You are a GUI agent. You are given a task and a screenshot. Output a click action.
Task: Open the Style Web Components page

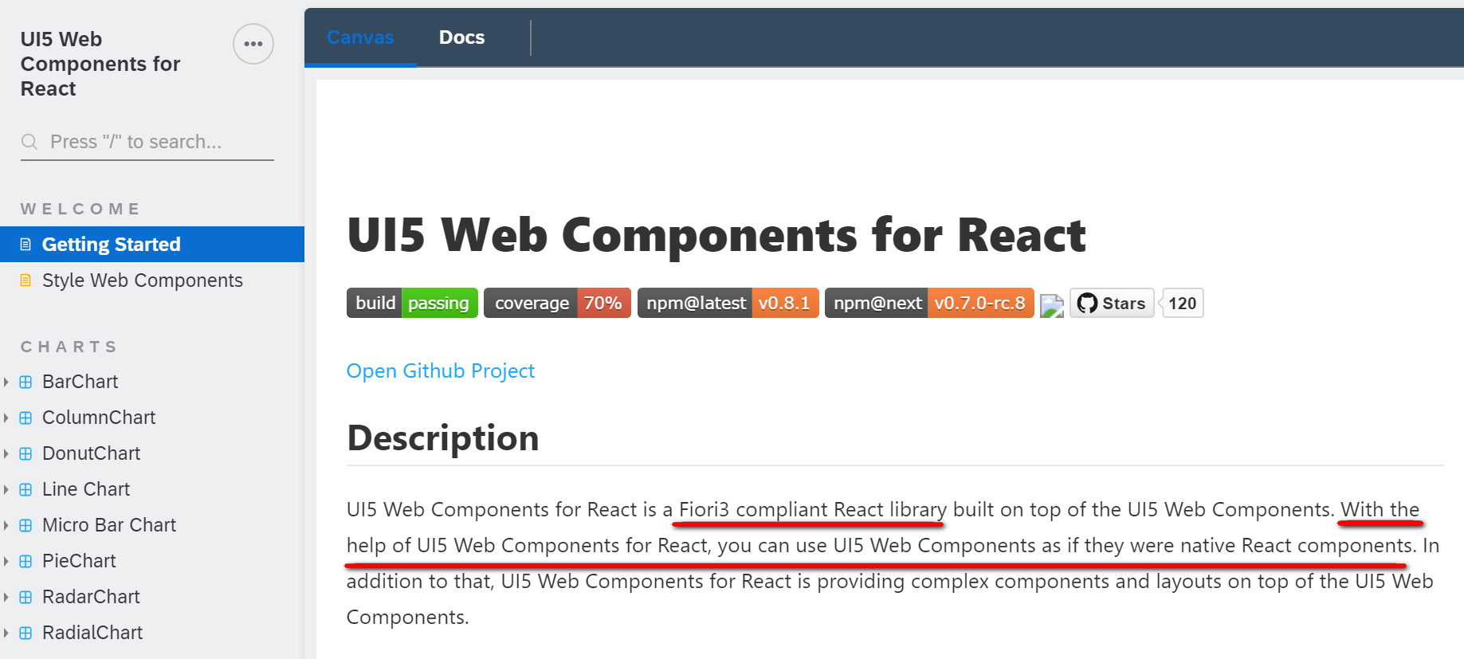point(142,280)
